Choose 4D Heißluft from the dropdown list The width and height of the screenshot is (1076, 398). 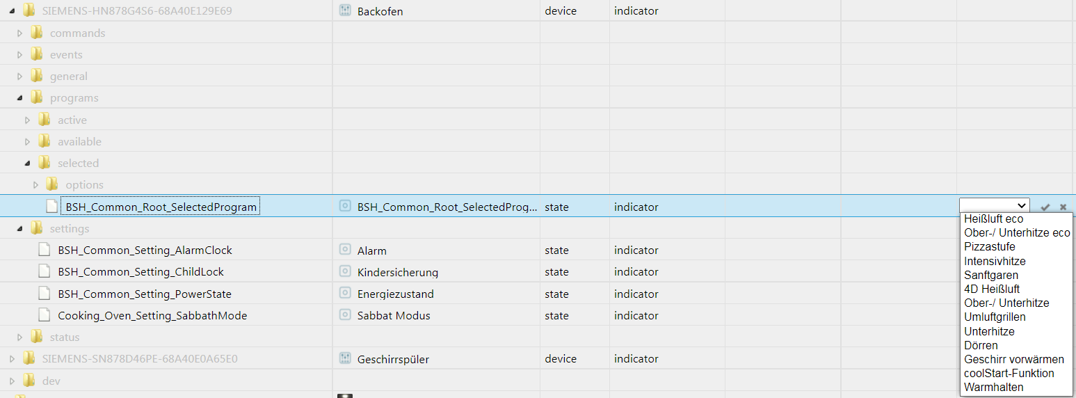[x=992, y=289]
